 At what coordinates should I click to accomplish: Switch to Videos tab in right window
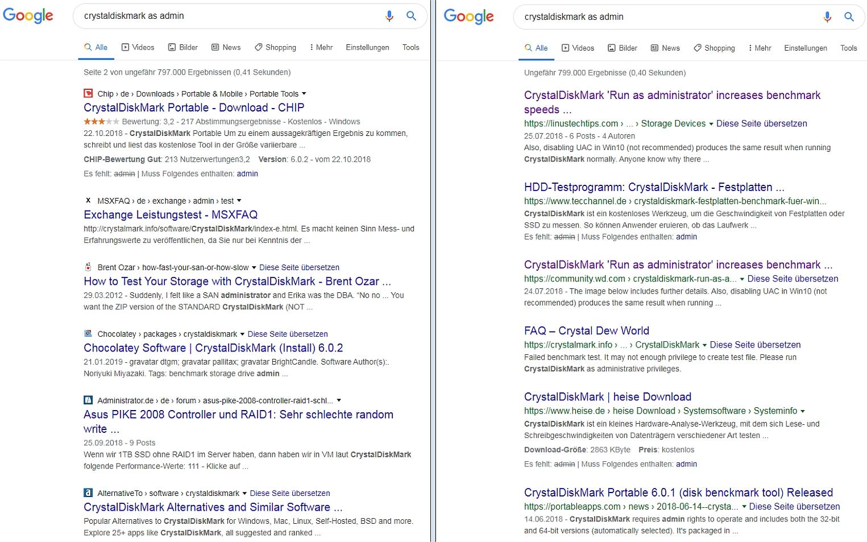pyautogui.click(x=578, y=48)
